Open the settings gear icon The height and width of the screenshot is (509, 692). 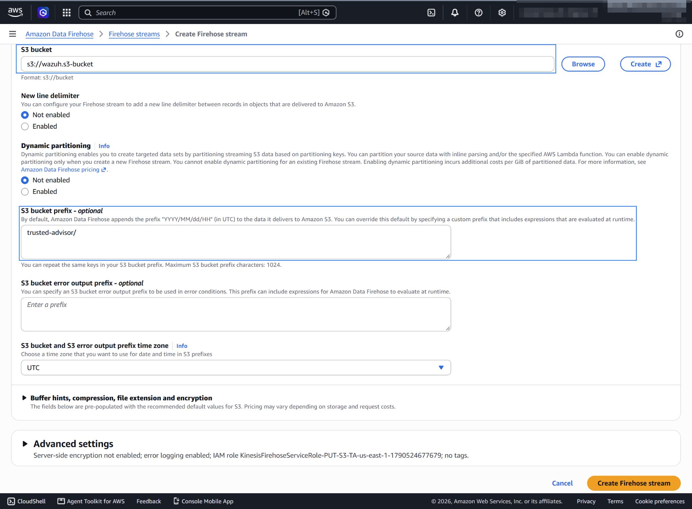click(x=502, y=12)
